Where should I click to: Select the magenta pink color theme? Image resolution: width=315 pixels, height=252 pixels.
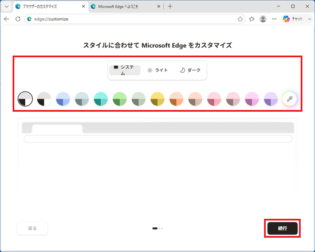[x=252, y=99]
